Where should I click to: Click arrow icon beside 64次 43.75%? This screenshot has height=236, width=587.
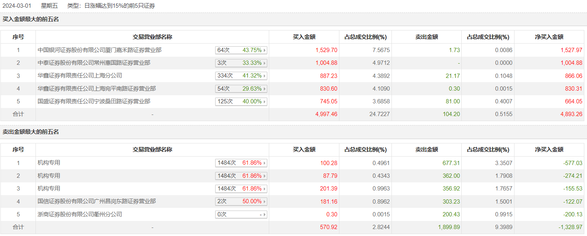(x=265, y=50)
